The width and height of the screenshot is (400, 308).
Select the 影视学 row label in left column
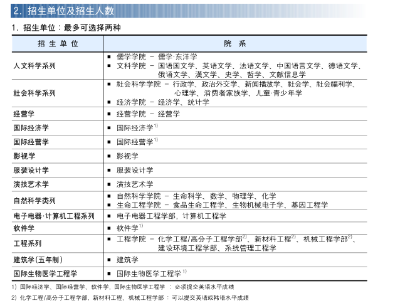(24, 156)
